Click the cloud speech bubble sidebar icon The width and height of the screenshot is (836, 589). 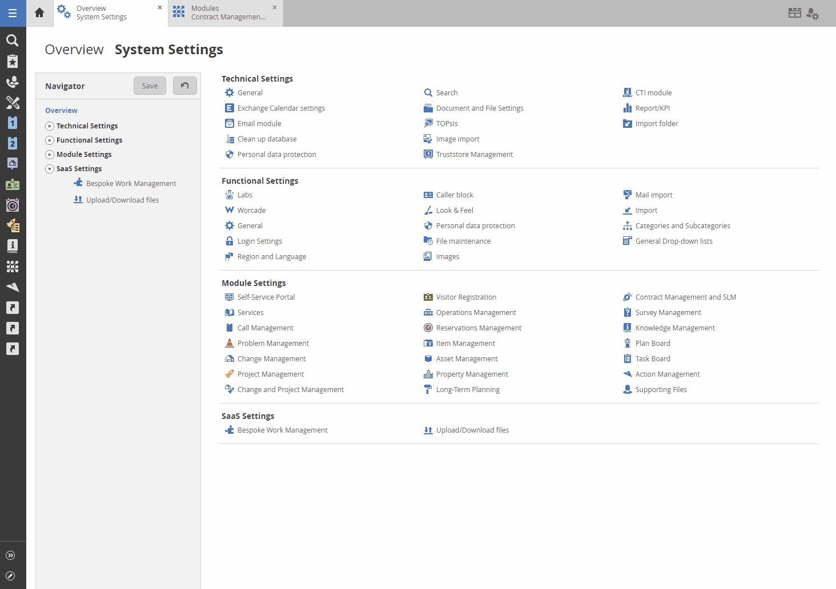pos(13,164)
